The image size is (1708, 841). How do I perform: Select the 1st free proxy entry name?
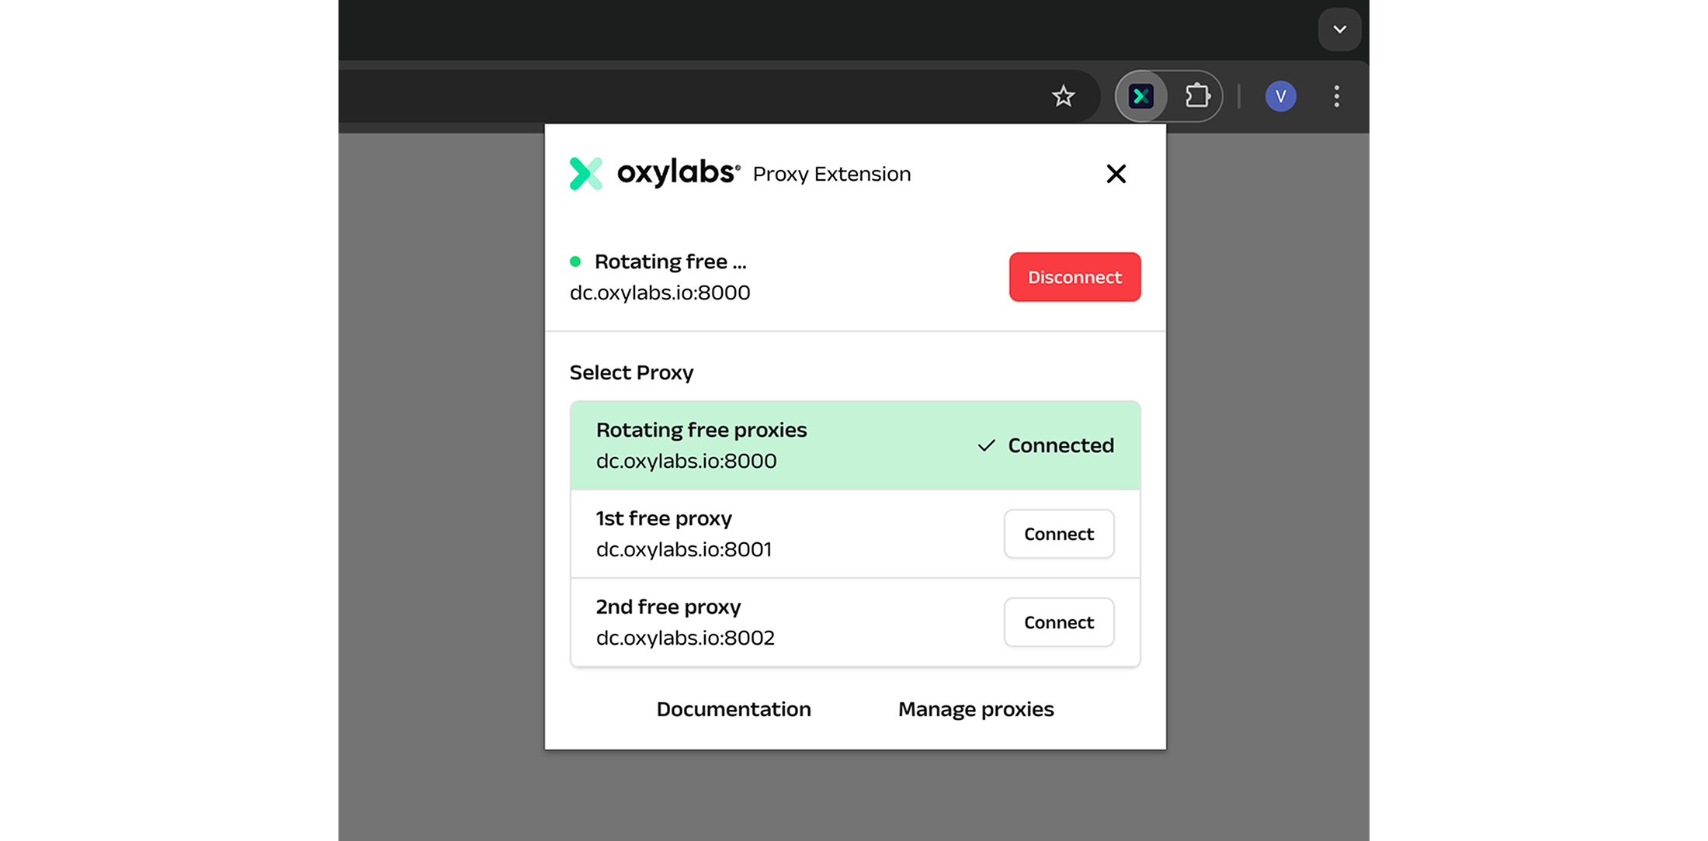(664, 518)
